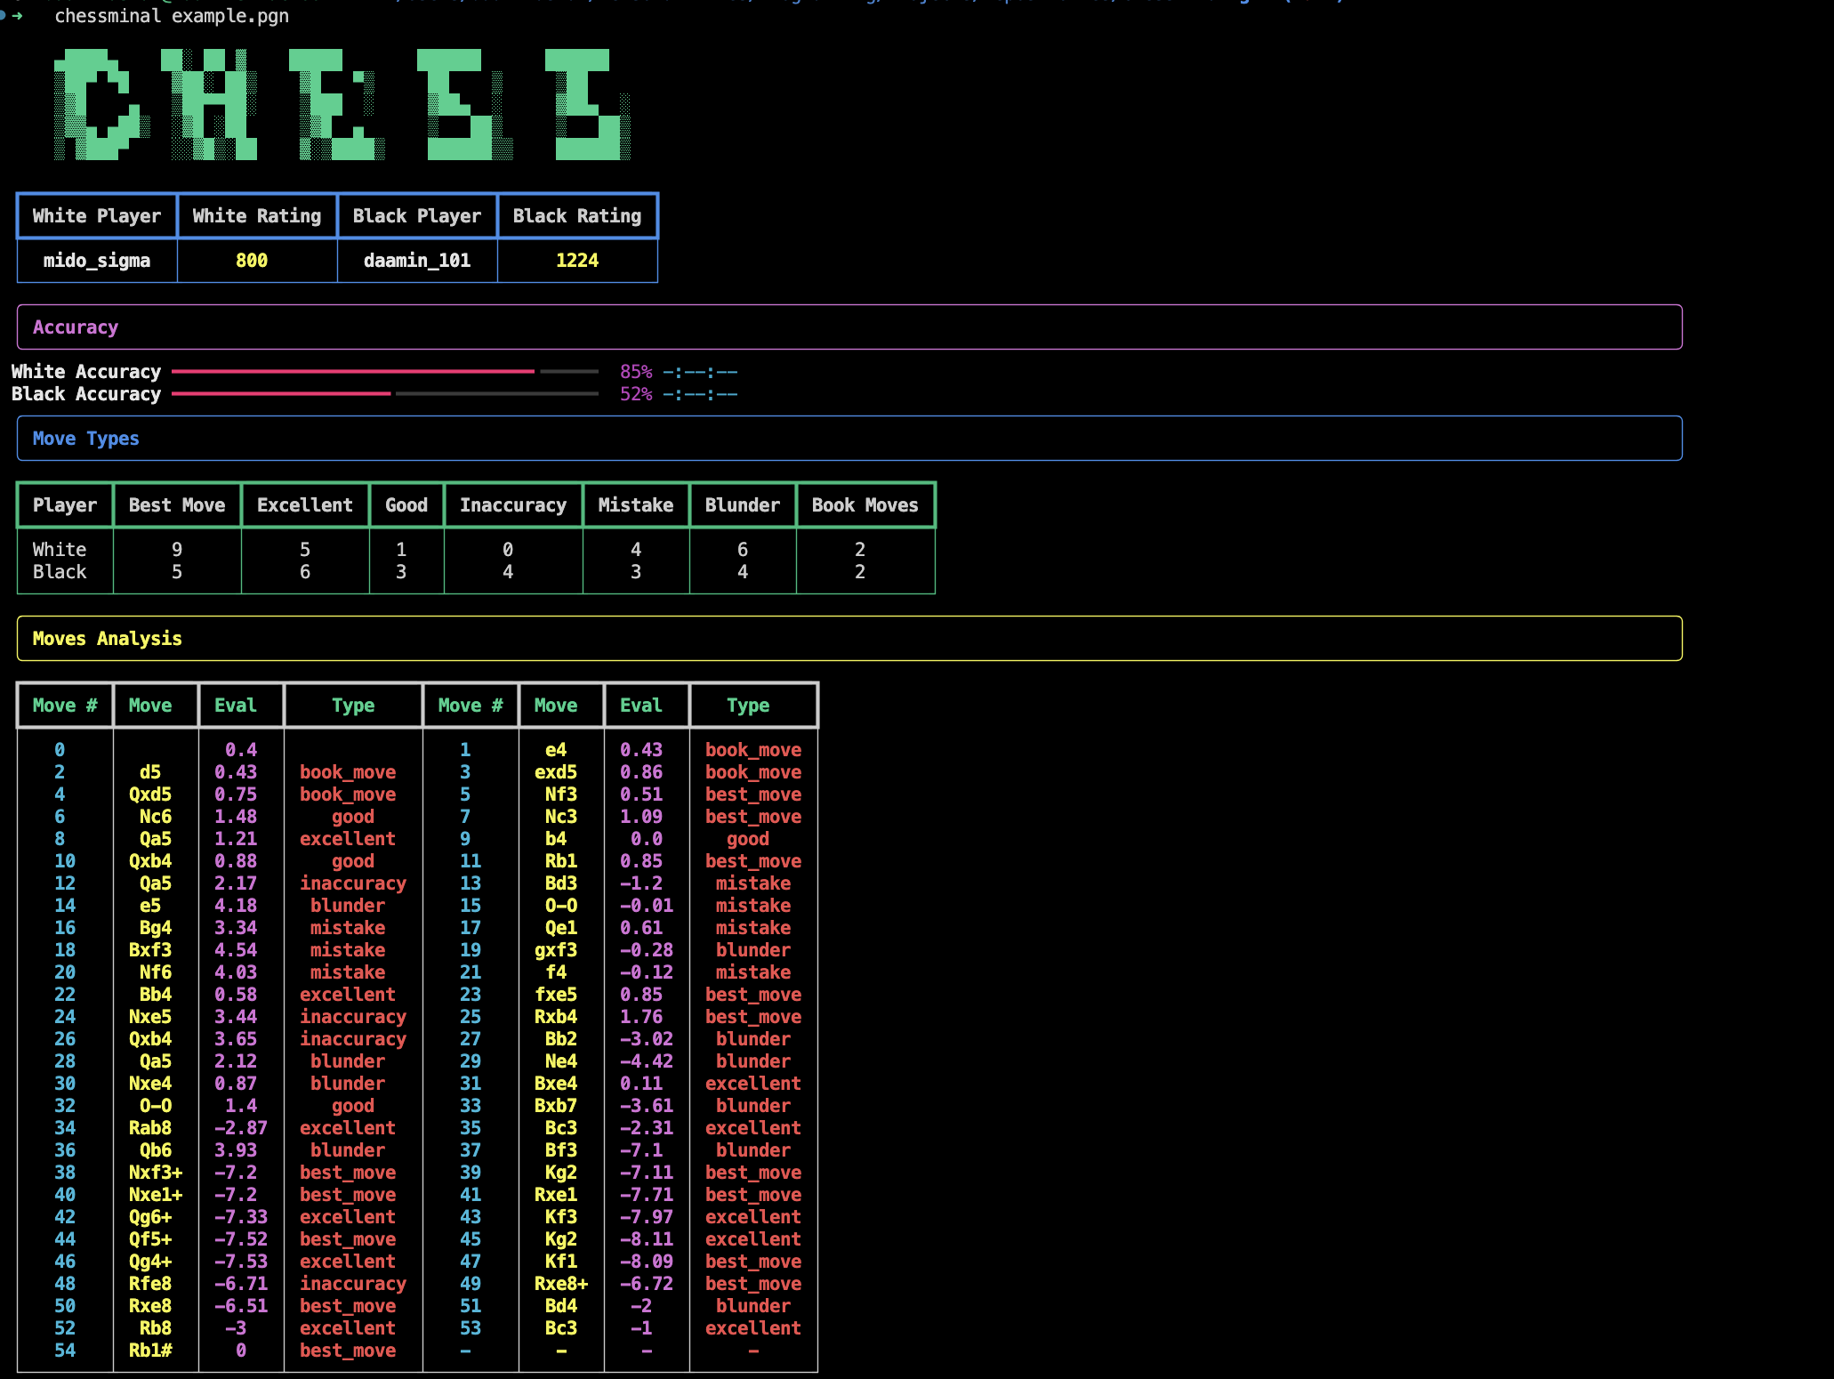Click the exd5 move cell

pos(556,772)
